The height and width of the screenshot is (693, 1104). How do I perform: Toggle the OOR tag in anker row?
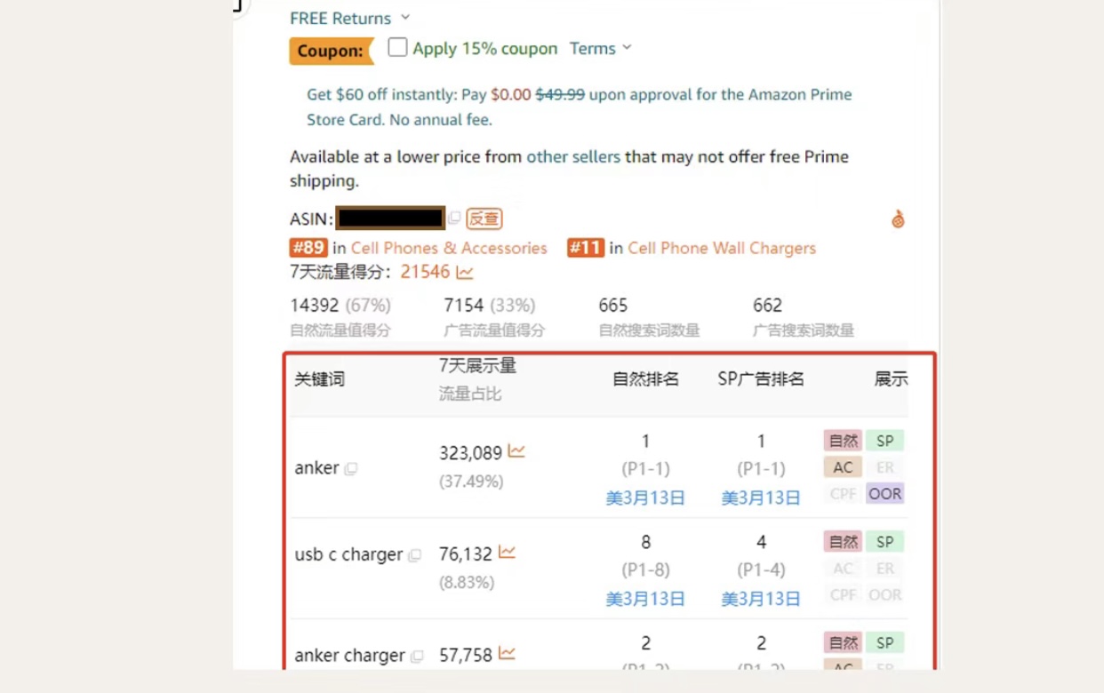click(885, 494)
